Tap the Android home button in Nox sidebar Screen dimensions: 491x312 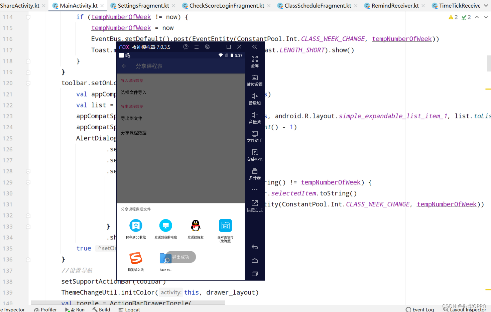pyautogui.click(x=254, y=261)
